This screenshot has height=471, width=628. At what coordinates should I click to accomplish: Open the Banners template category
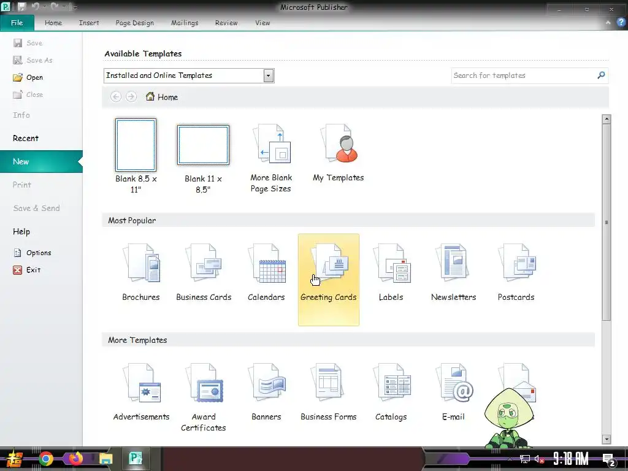coord(266,392)
